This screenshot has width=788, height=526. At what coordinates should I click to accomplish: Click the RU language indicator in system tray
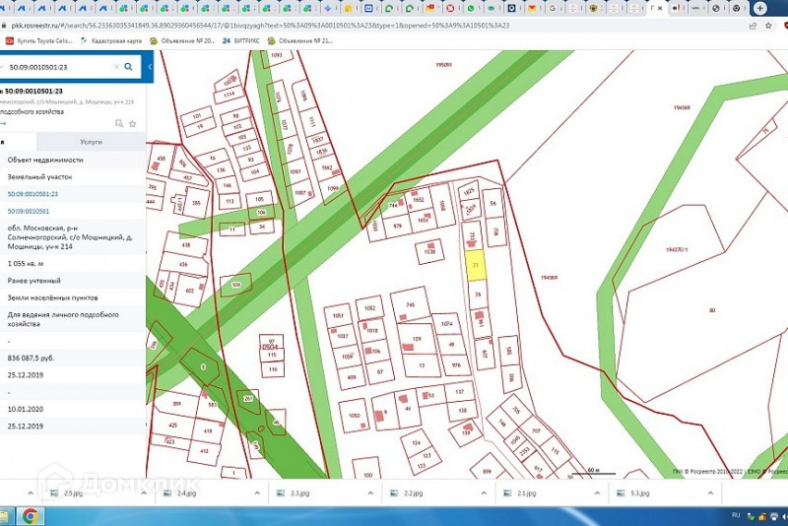tap(736, 515)
